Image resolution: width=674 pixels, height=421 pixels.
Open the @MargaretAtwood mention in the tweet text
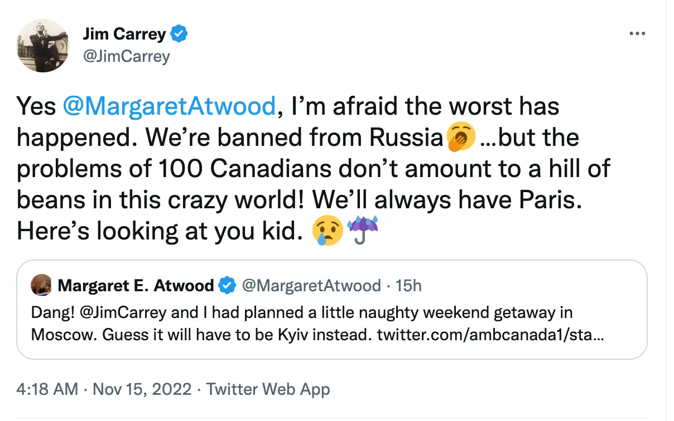click(x=168, y=106)
